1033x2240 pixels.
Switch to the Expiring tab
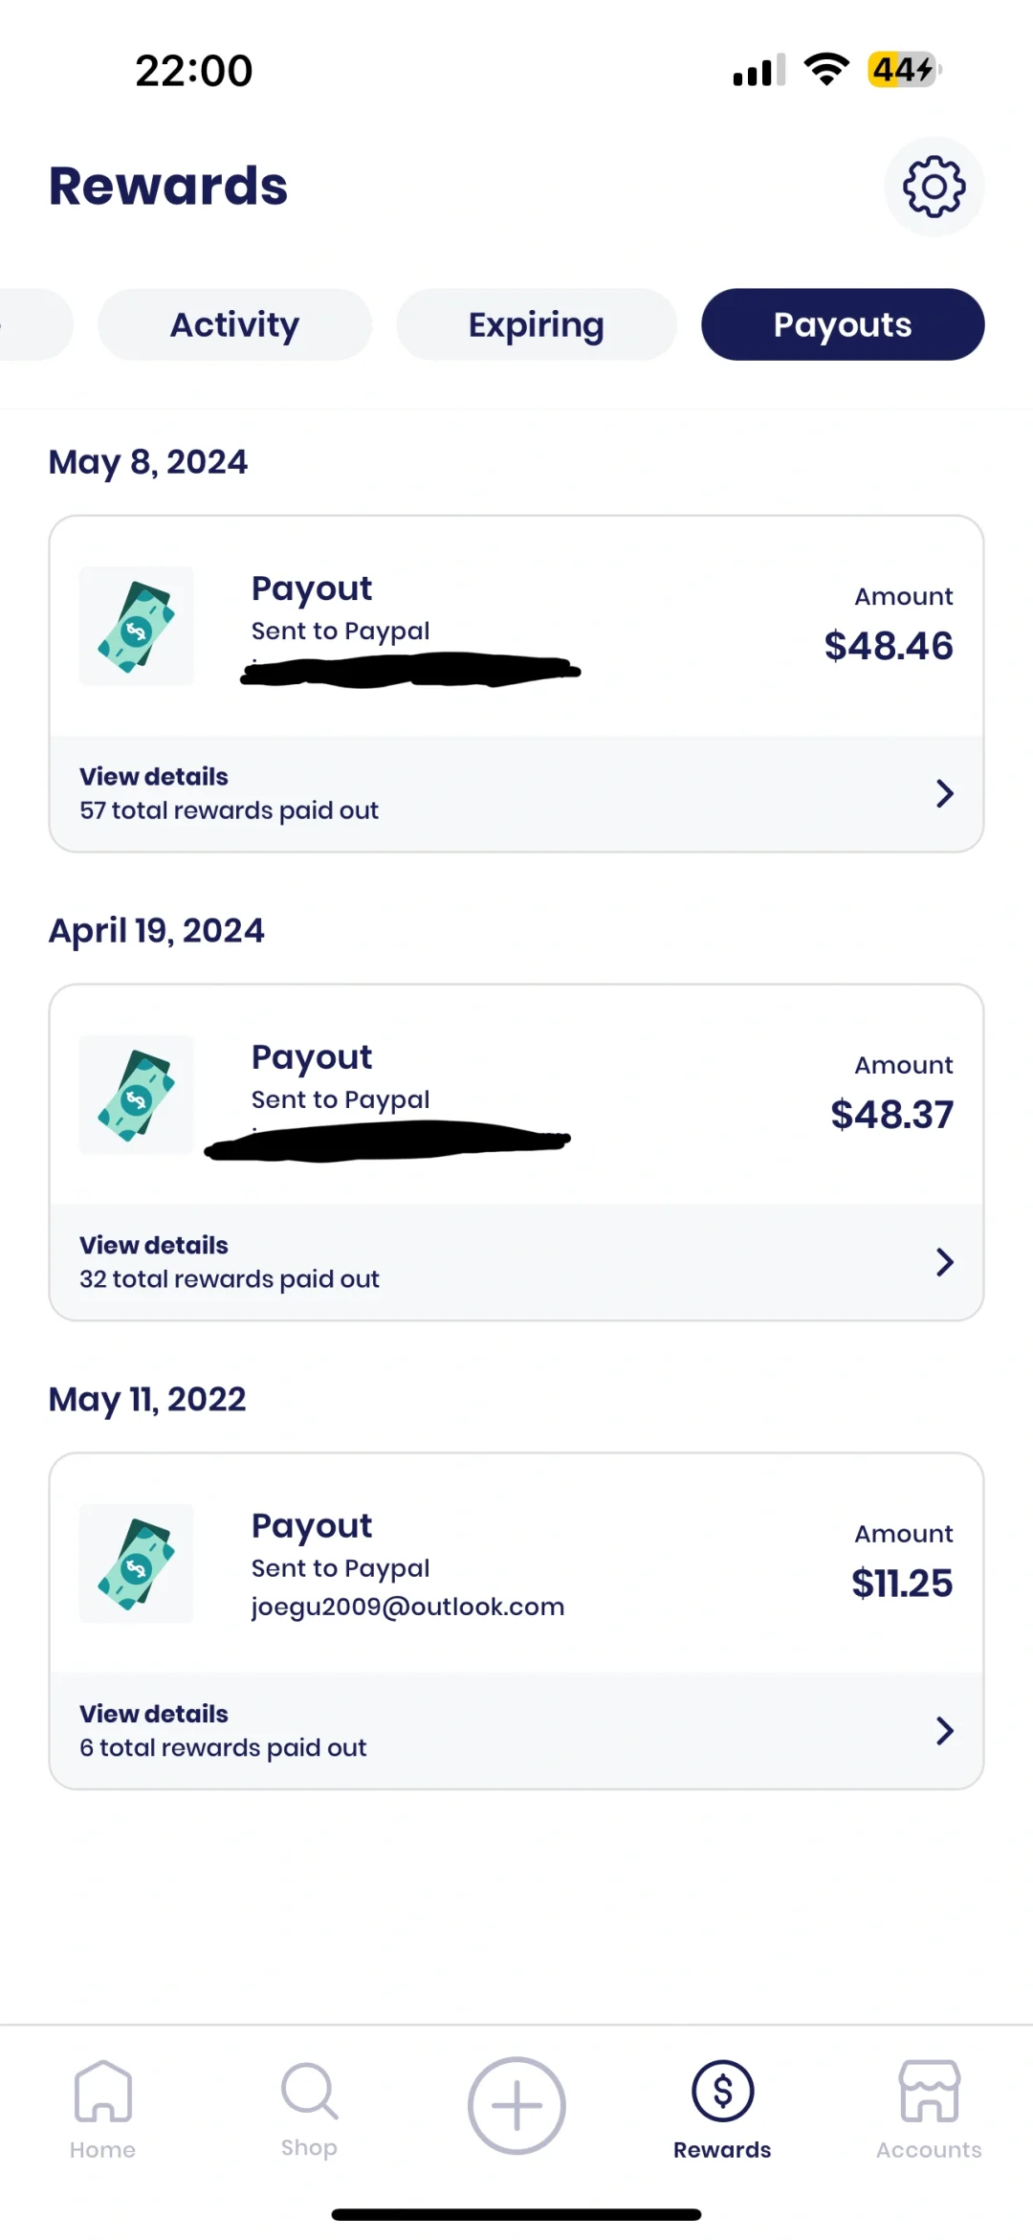[x=536, y=324]
